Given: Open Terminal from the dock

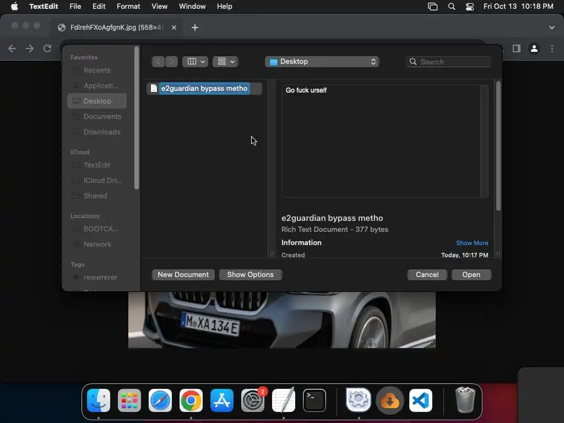Looking at the screenshot, I should (314, 400).
